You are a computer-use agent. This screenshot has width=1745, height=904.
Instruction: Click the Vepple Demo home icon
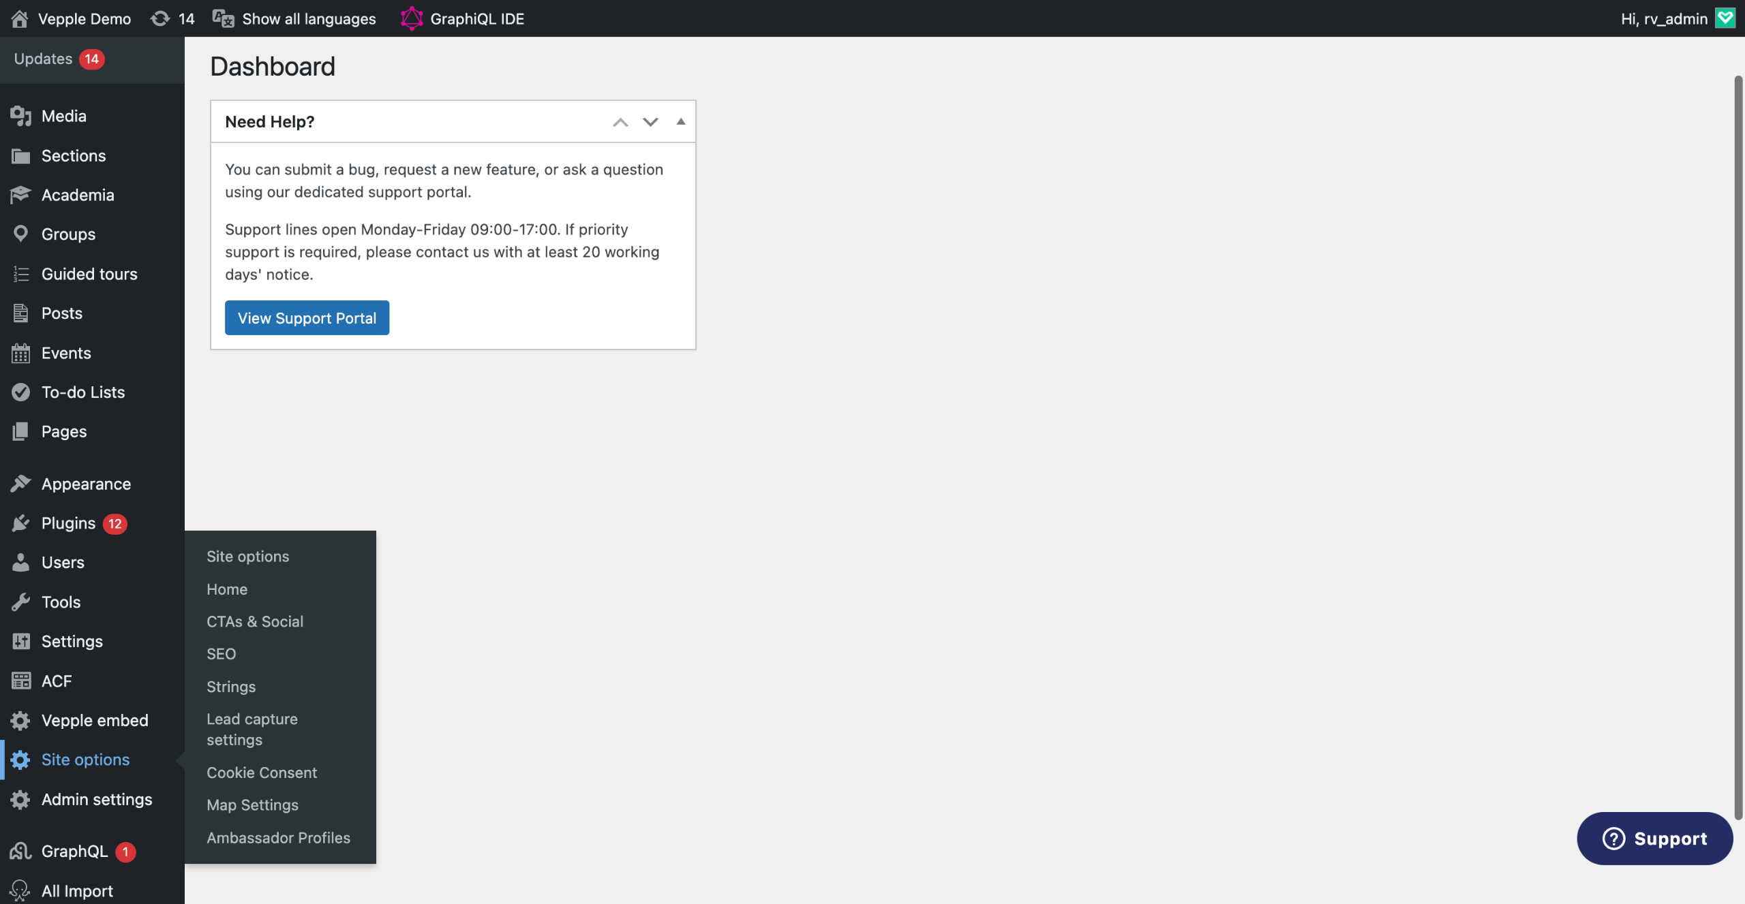click(x=19, y=18)
